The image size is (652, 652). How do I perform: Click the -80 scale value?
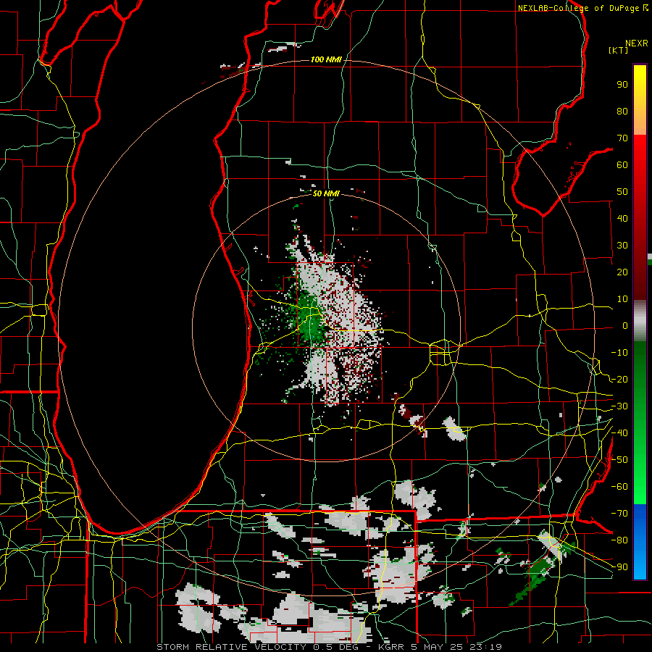[619, 540]
